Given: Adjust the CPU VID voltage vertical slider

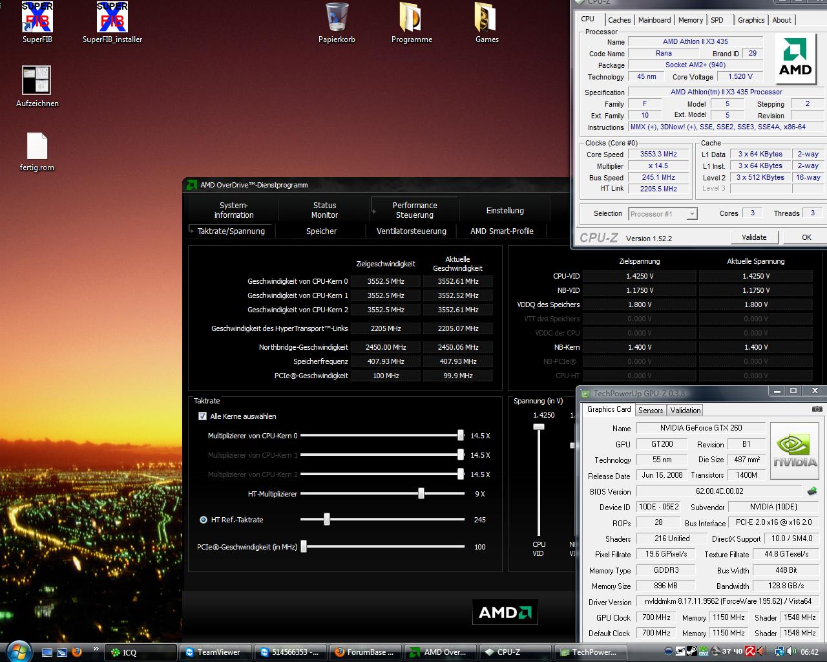Looking at the screenshot, I should point(539,427).
